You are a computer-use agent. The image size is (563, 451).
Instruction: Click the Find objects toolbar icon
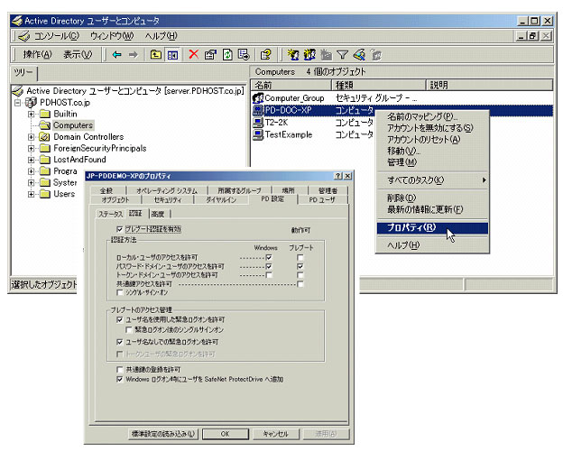click(x=359, y=55)
